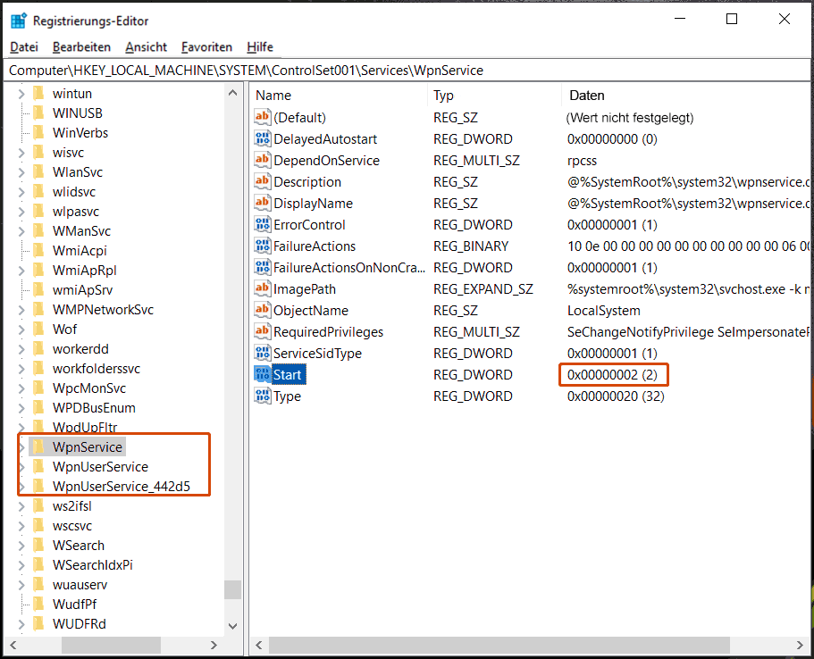
Task: Expand the WpnUserService key chevron
Action: tap(21, 467)
